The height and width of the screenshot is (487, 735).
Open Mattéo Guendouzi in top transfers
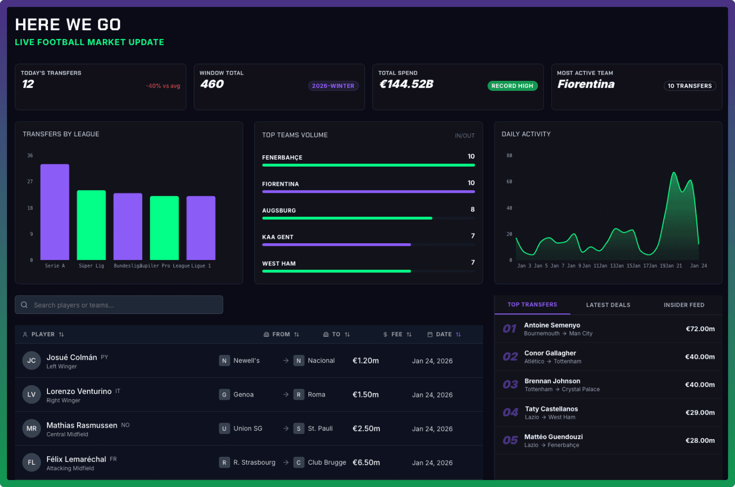pyautogui.click(x=609, y=441)
